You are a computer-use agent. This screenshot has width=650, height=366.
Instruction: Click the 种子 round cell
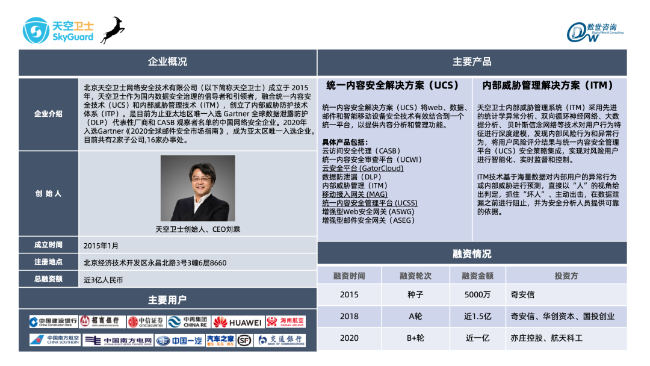(415, 295)
